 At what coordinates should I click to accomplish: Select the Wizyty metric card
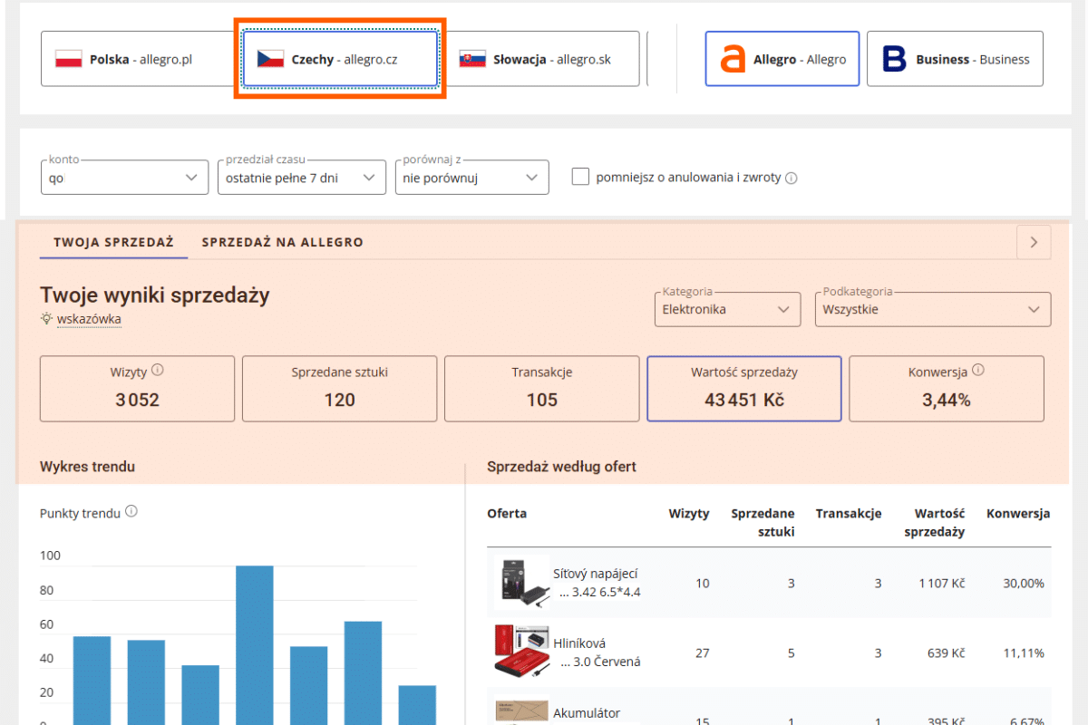tap(137, 389)
